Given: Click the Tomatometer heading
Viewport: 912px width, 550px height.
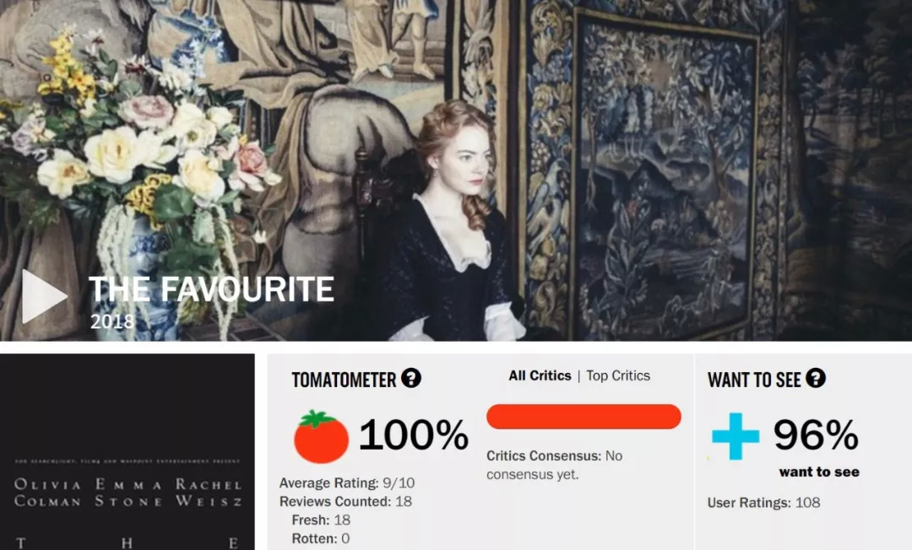Looking at the screenshot, I should (x=344, y=380).
